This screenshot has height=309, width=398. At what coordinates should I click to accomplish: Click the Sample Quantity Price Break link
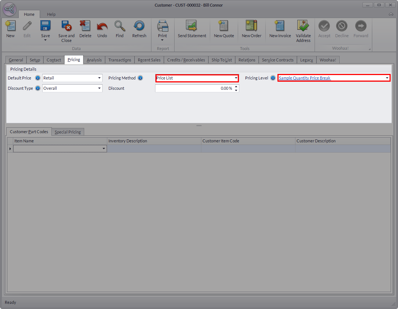click(x=305, y=78)
